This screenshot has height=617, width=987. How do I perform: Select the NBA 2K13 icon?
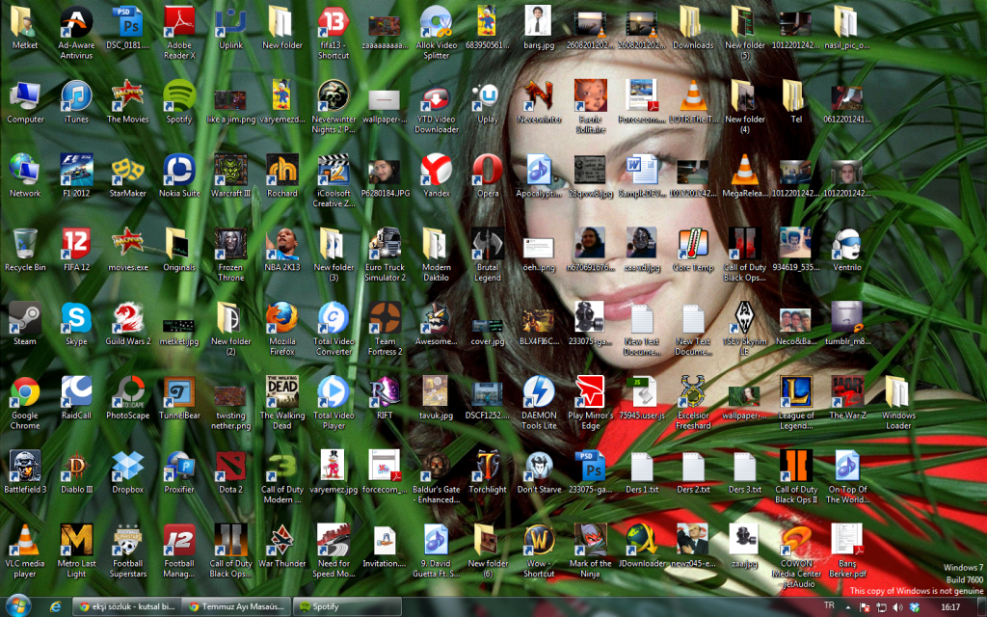[x=282, y=244]
